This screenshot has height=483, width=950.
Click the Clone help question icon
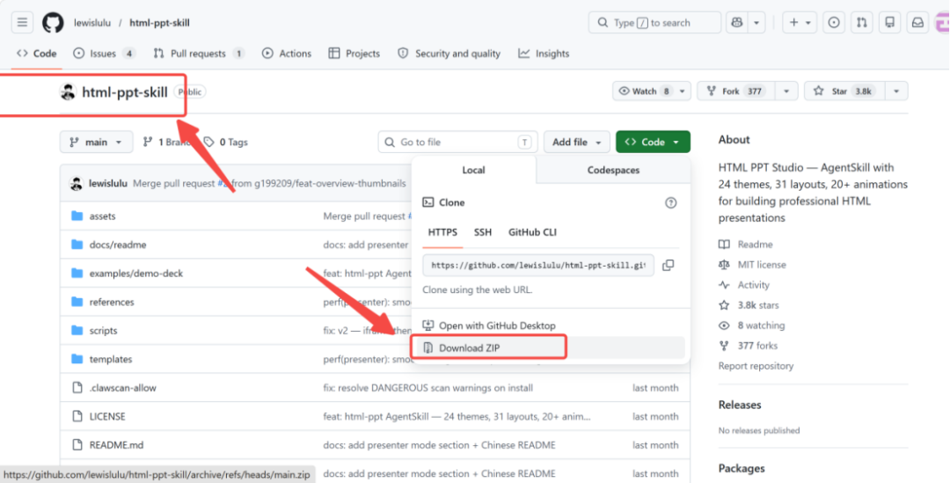tap(670, 203)
